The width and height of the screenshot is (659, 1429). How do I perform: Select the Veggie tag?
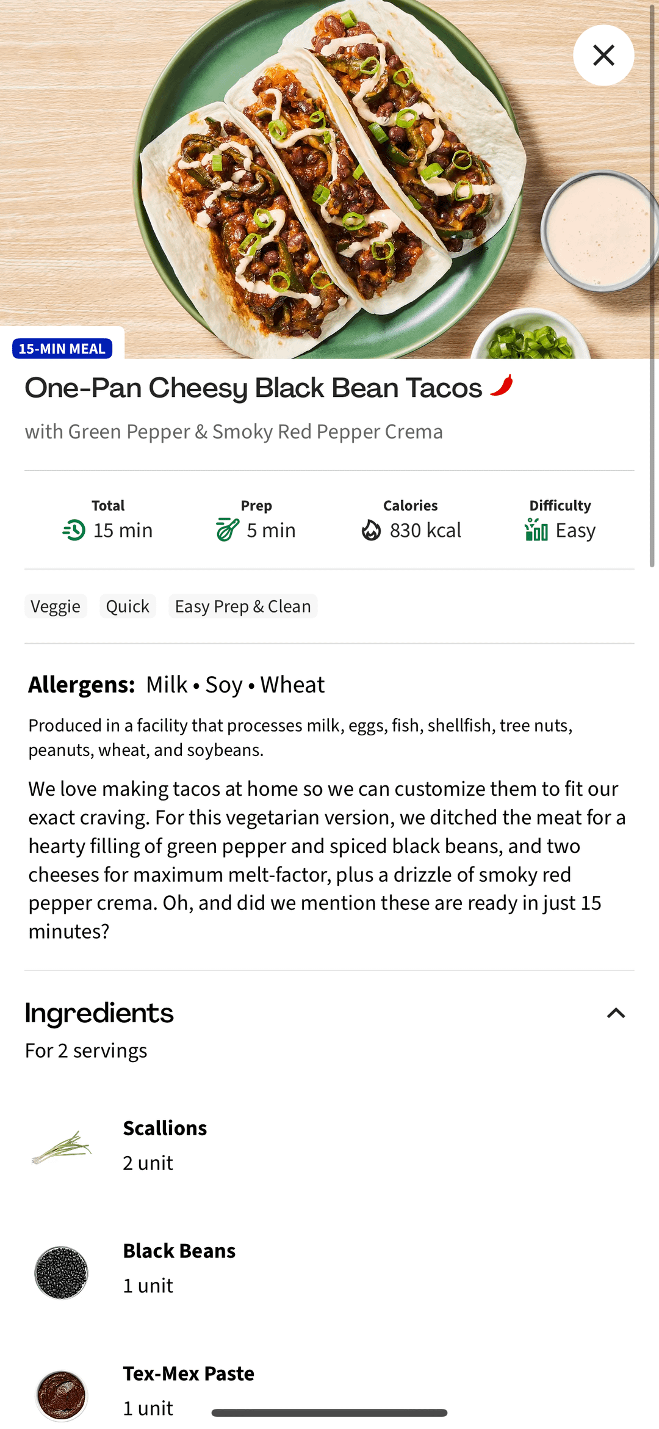(56, 606)
